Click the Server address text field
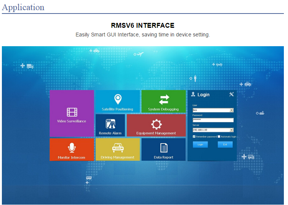The height and width of the screenshot is (205, 288). coord(211,130)
